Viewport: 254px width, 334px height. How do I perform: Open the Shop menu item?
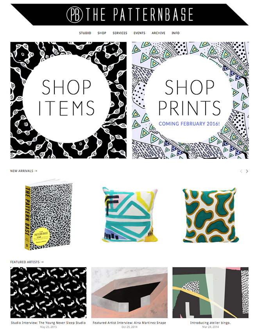(102, 33)
